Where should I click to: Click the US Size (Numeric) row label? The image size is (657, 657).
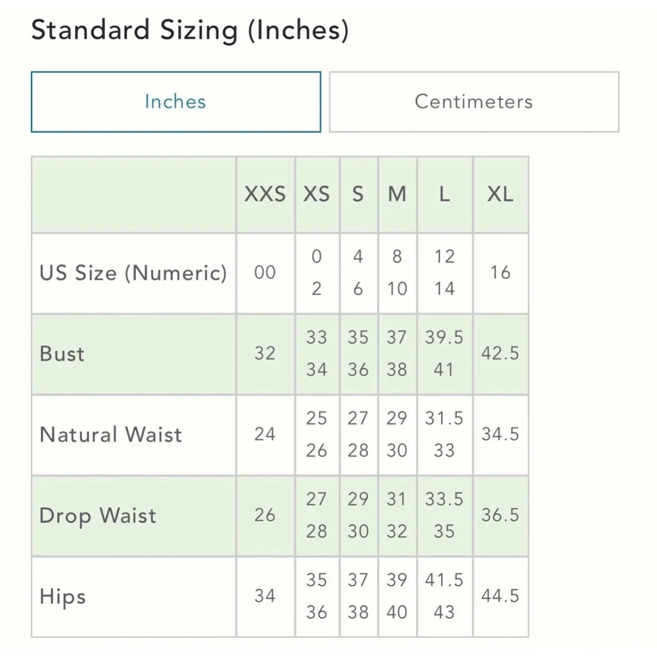coord(133,273)
